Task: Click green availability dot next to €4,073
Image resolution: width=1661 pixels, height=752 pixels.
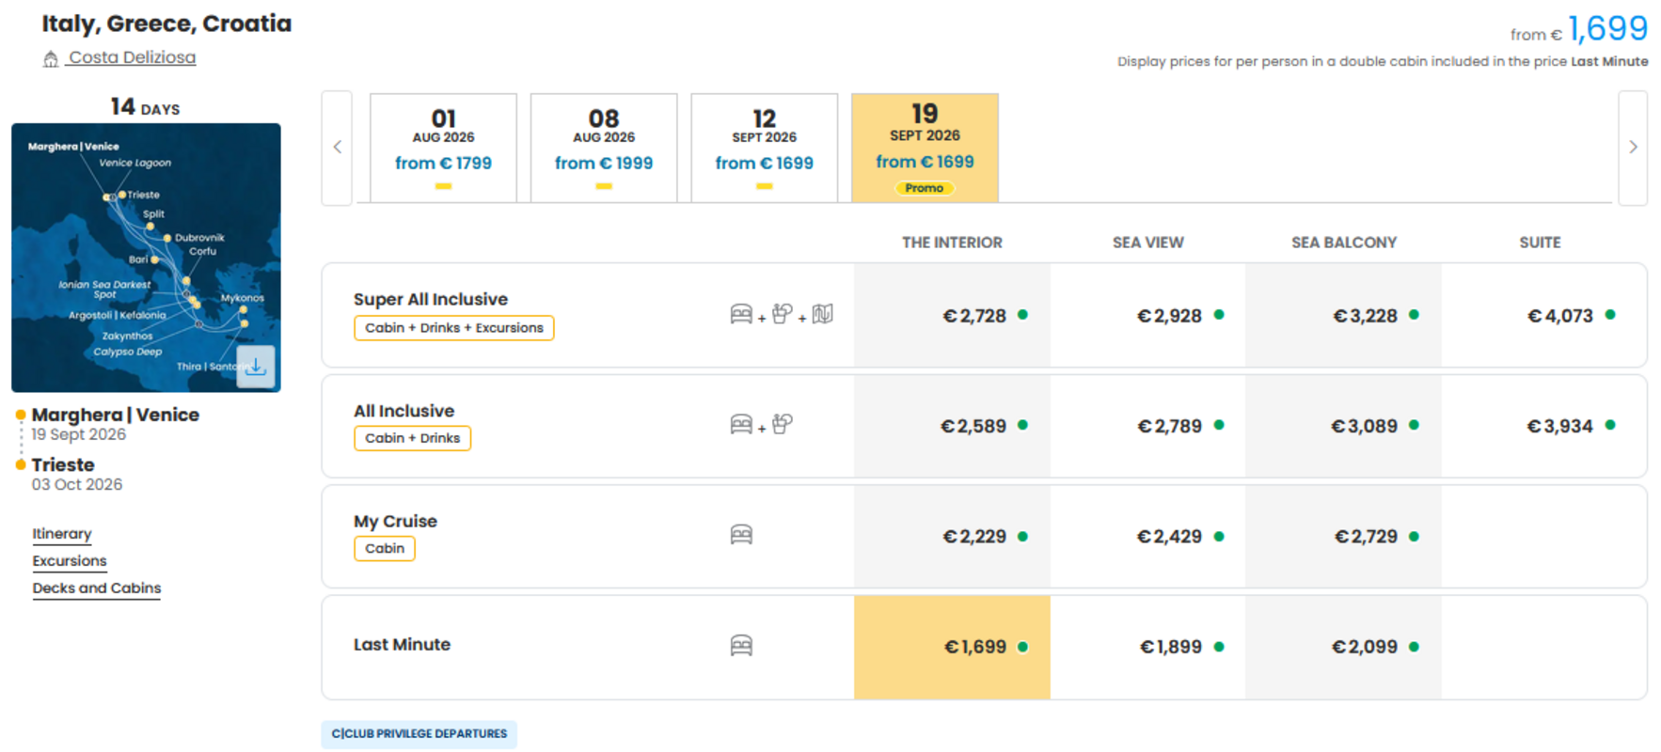Action: (1610, 315)
